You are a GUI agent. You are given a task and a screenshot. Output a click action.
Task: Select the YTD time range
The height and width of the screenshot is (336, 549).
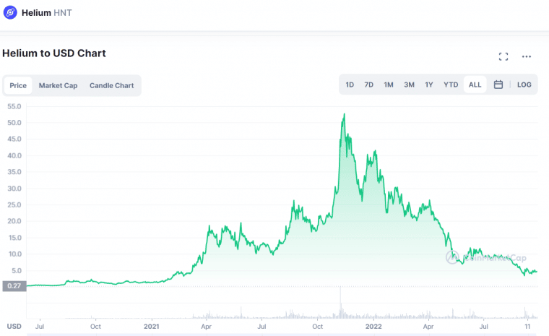(x=451, y=85)
